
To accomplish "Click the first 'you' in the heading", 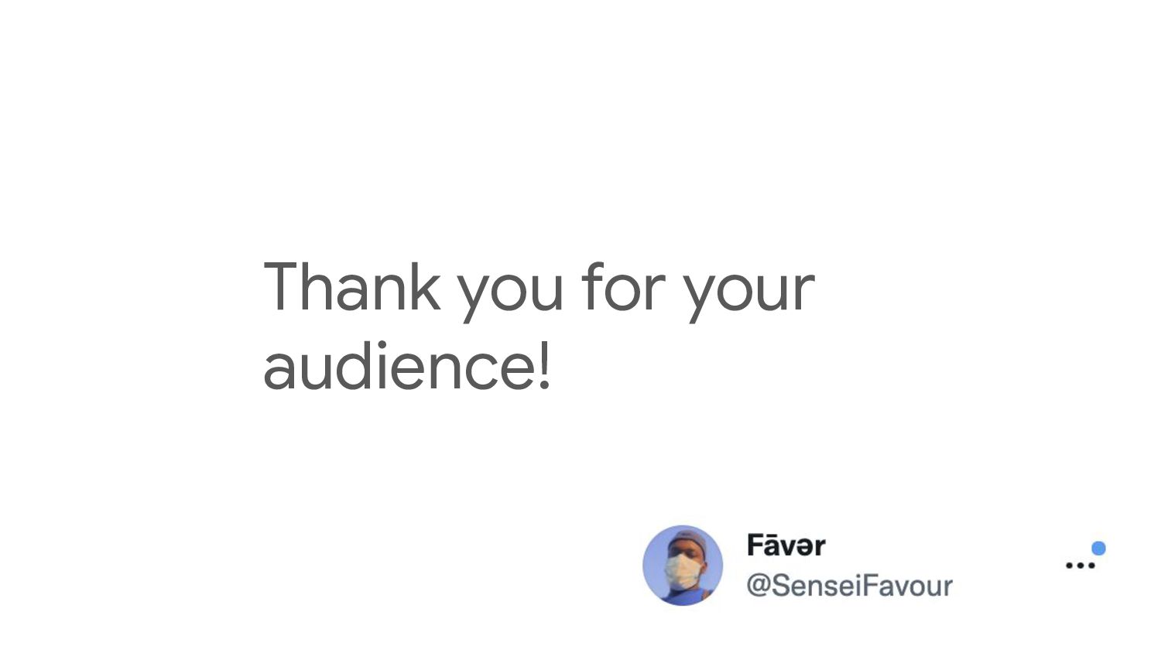I will [511, 294].
